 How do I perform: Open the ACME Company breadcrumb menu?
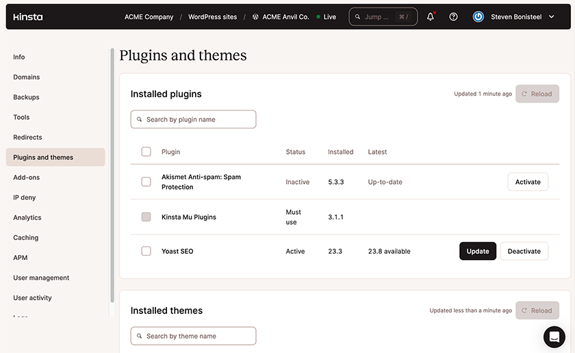[149, 17]
